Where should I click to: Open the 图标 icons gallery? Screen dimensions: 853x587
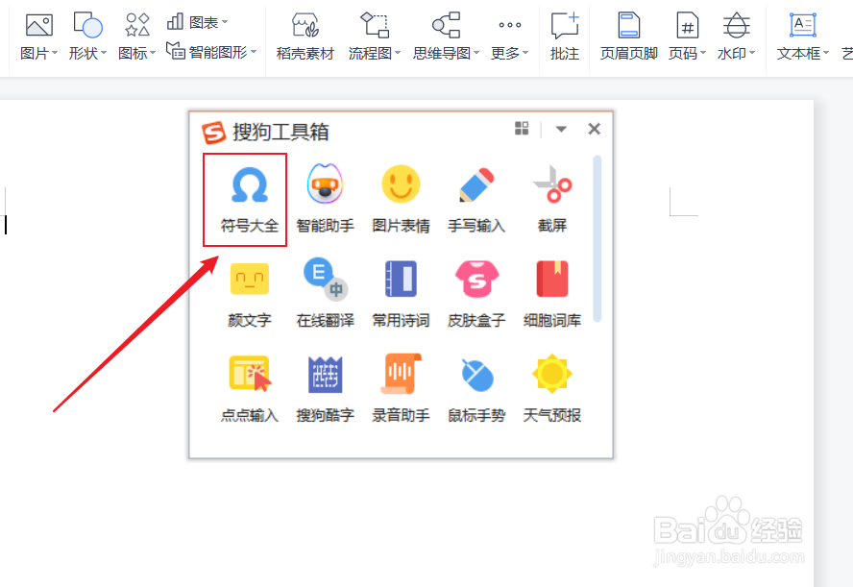(x=136, y=36)
